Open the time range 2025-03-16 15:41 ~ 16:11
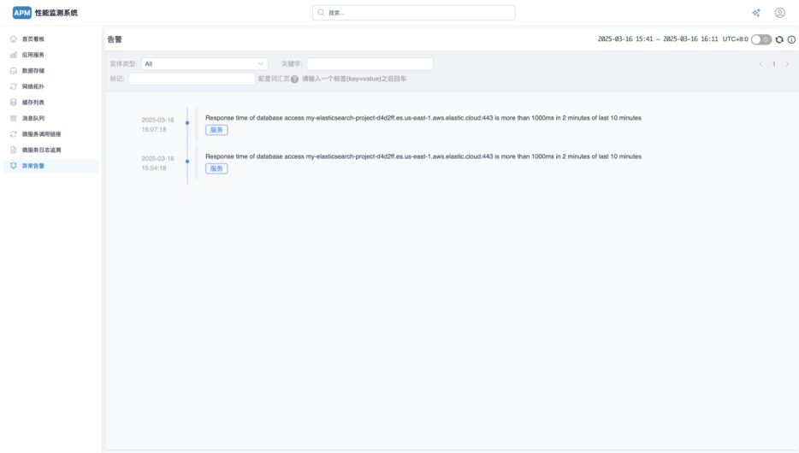 [658, 39]
